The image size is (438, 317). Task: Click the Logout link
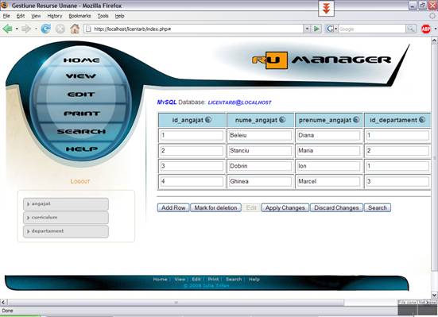(80, 181)
